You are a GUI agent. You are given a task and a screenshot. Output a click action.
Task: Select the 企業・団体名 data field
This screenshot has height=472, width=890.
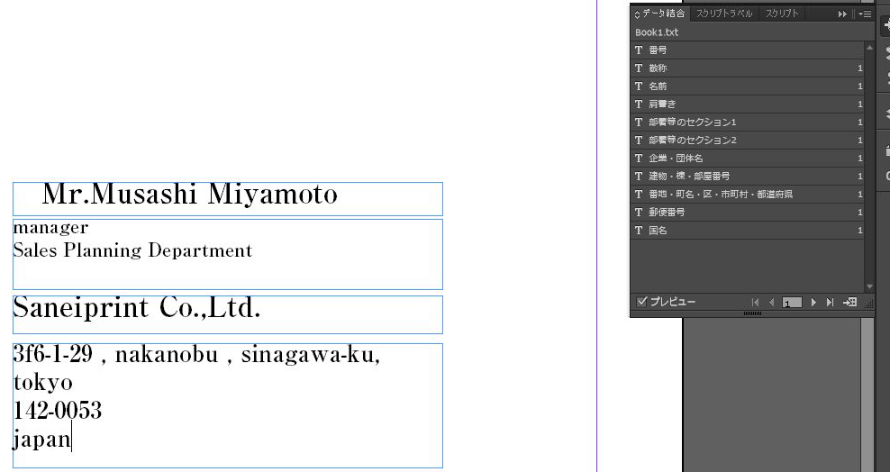pos(748,159)
